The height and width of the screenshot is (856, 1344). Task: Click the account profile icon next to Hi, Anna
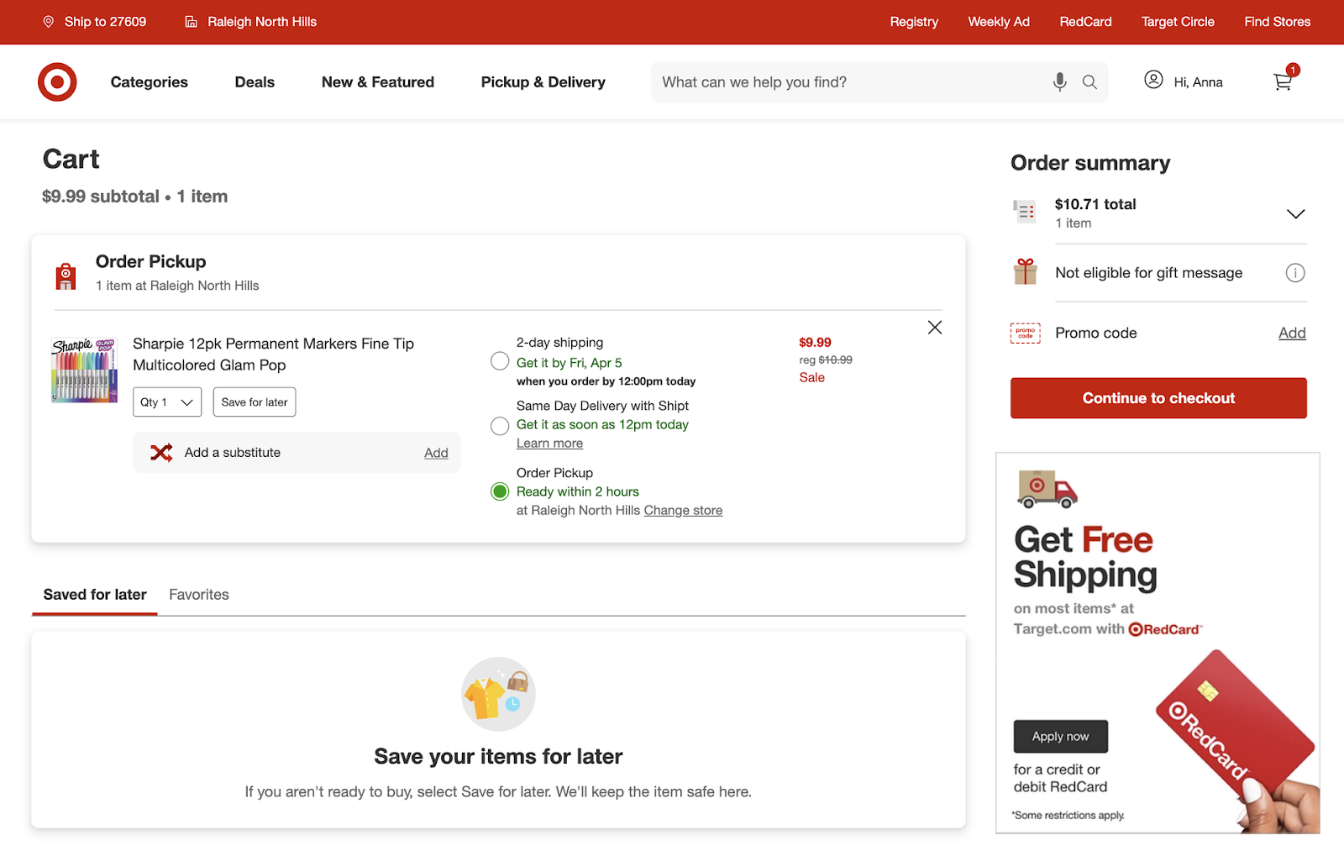[1152, 81]
